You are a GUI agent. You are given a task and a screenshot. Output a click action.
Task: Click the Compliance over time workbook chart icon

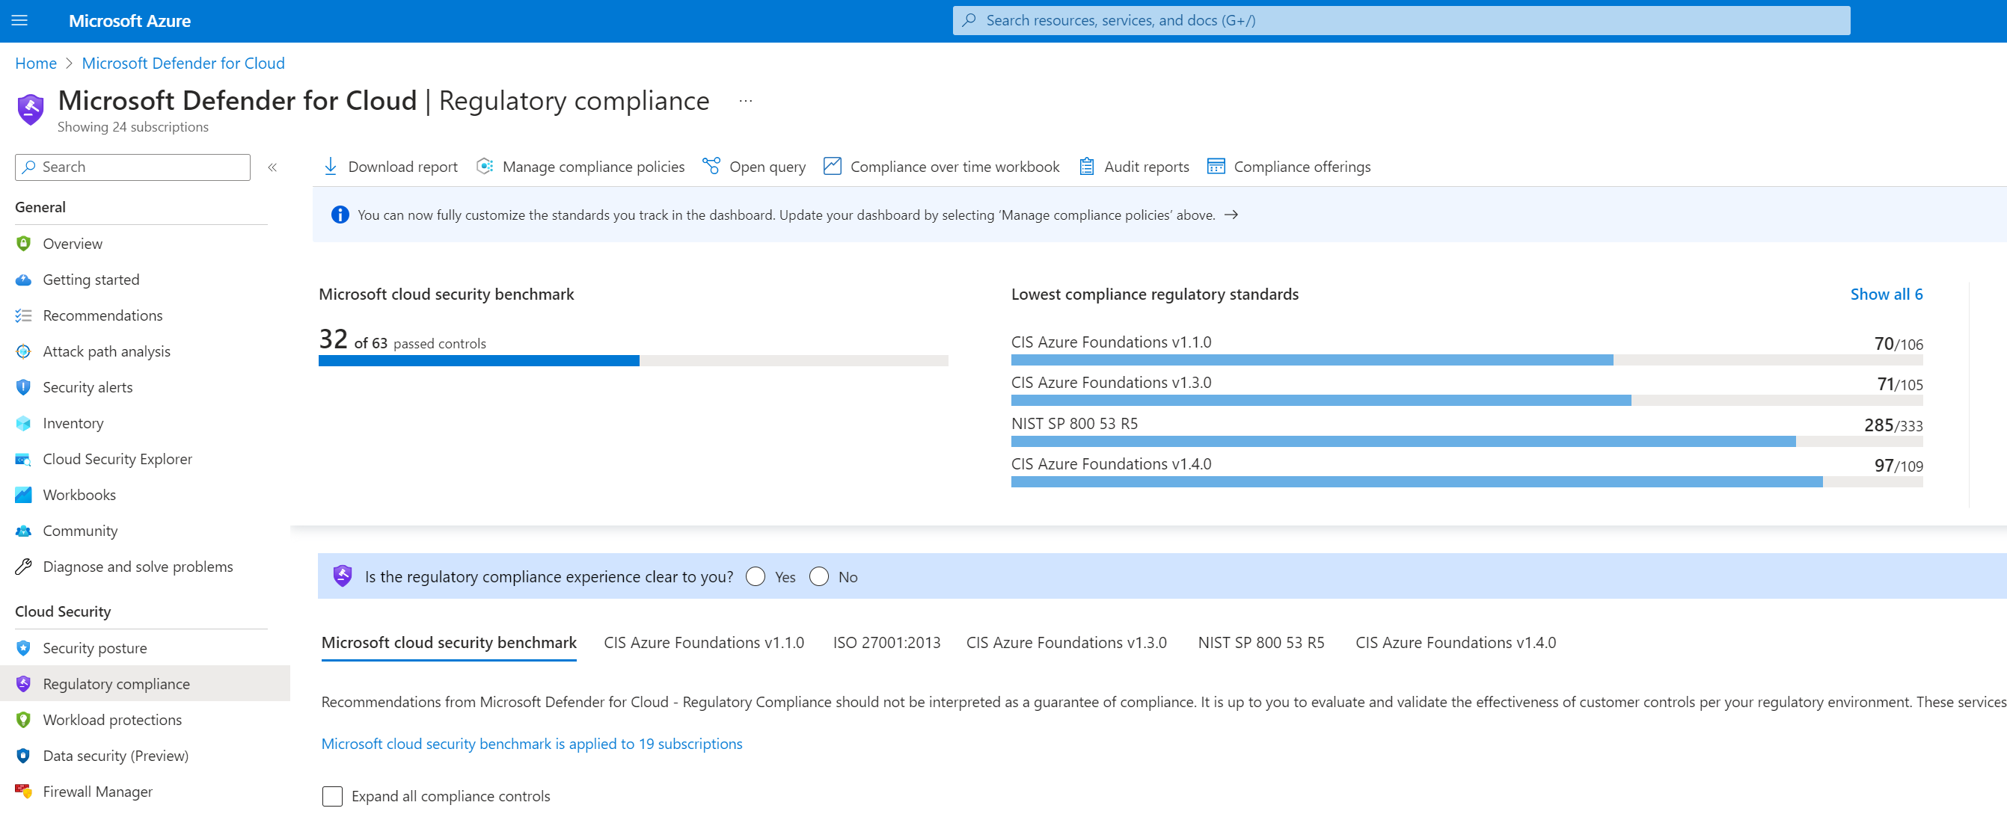click(x=832, y=167)
